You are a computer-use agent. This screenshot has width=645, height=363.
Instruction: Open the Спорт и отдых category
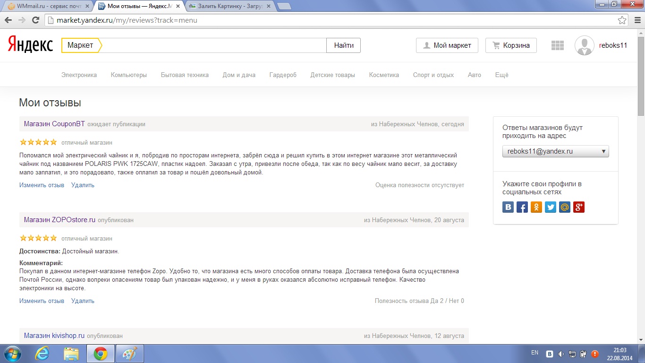click(433, 75)
